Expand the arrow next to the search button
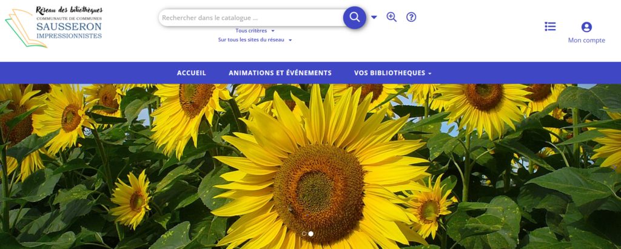 pyautogui.click(x=374, y=17)
